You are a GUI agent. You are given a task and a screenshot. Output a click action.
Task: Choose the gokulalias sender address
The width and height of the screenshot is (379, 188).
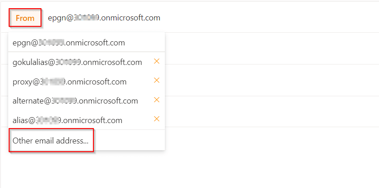pyautogui.click(x=77, y=62)
